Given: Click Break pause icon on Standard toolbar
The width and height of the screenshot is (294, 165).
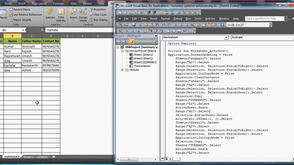Looking at the screenshot, I should (x=181, y=25).
